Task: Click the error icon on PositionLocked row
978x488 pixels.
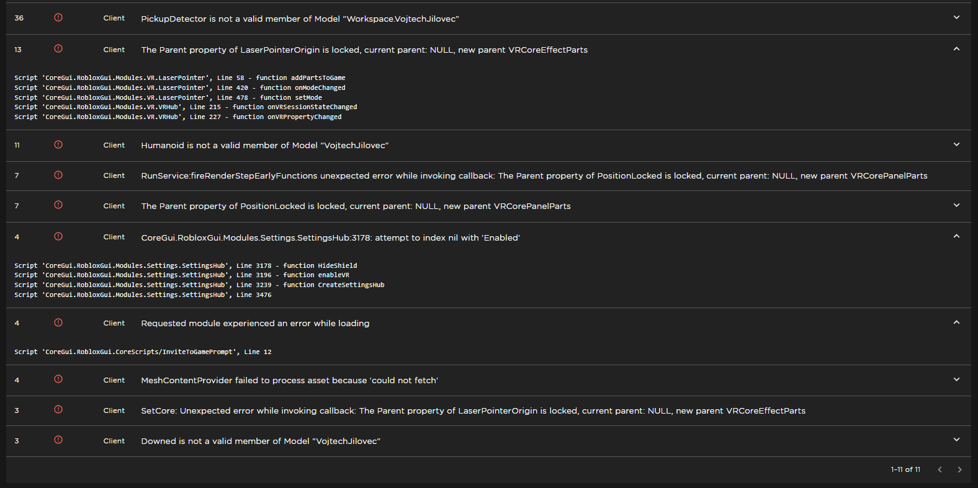Action: point(58,205)
